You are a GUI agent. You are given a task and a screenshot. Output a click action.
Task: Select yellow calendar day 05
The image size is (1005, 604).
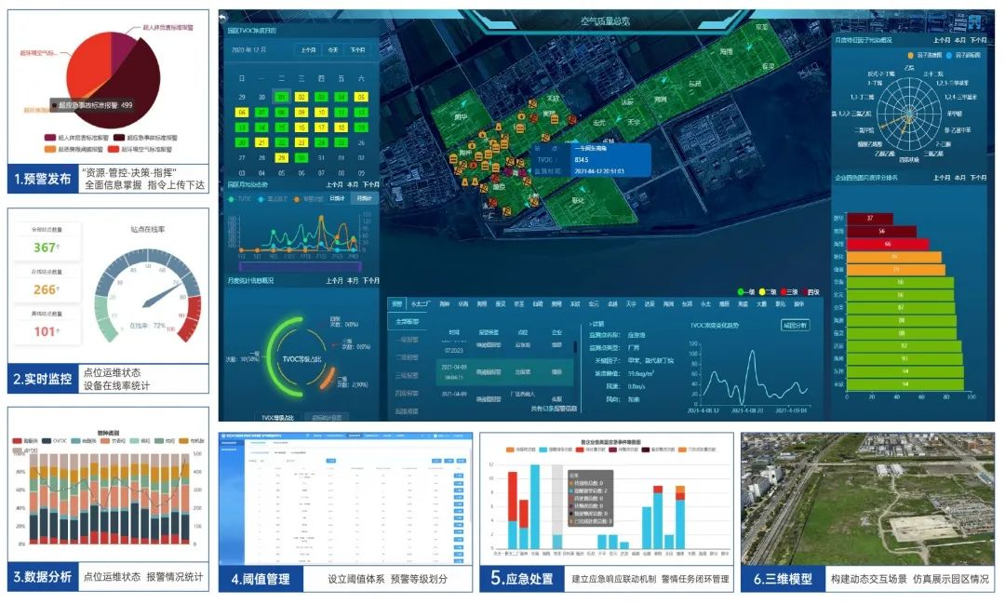(361, 97)
